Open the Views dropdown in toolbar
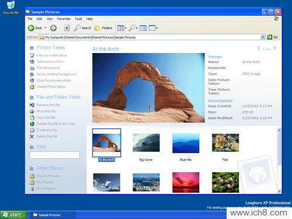Image resolution: width=292 pixels, height=219 pixels. pyautogui.click(x=122, y=28)
